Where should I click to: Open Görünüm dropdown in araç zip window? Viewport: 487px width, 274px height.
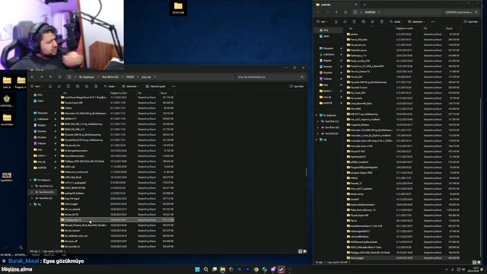click(131, 86)
